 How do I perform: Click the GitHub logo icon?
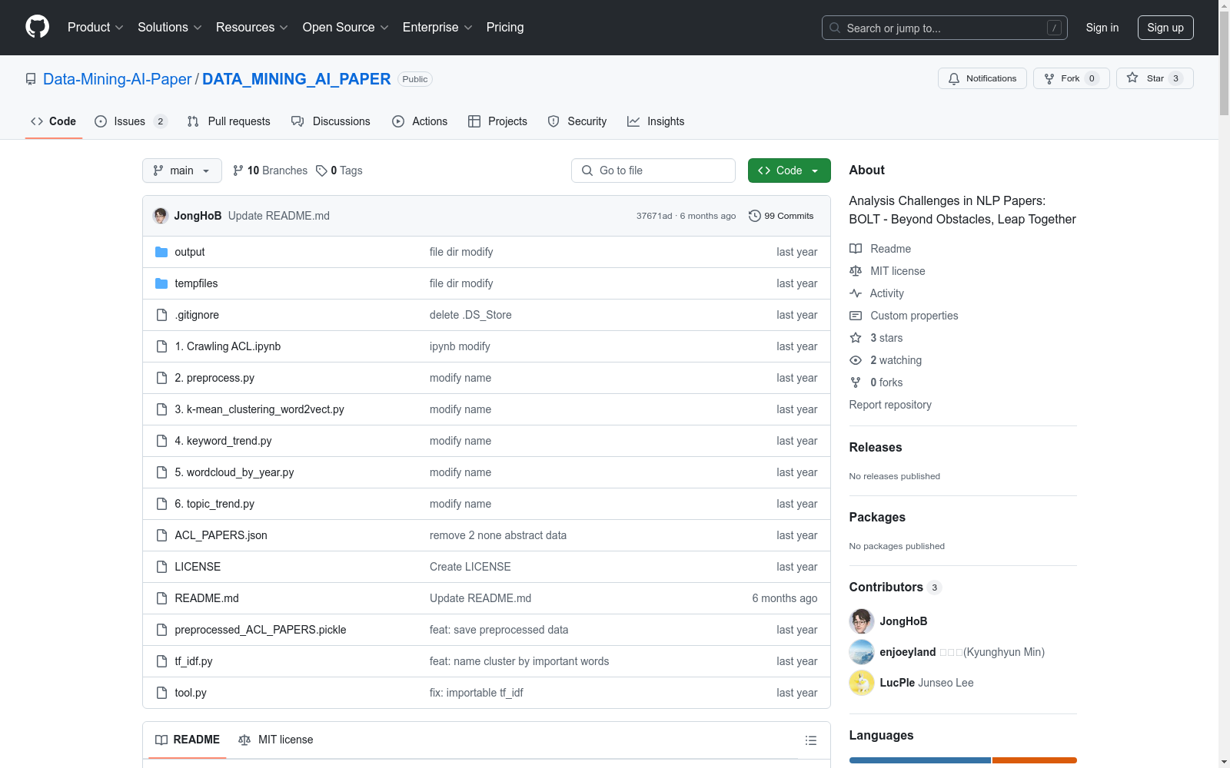click(37, 27)
